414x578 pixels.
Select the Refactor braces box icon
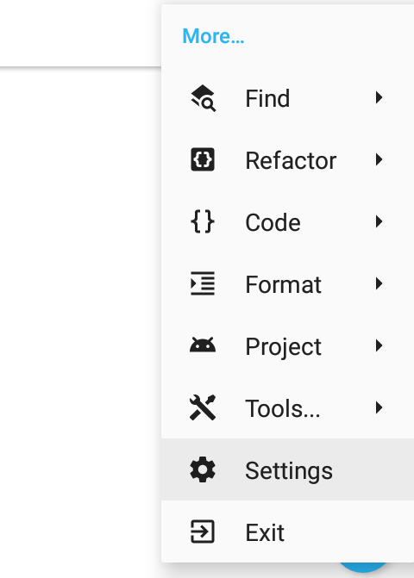pos(203,159)
